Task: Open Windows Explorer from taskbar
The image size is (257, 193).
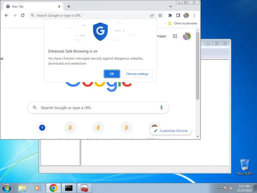Action: tap(22, 188)
